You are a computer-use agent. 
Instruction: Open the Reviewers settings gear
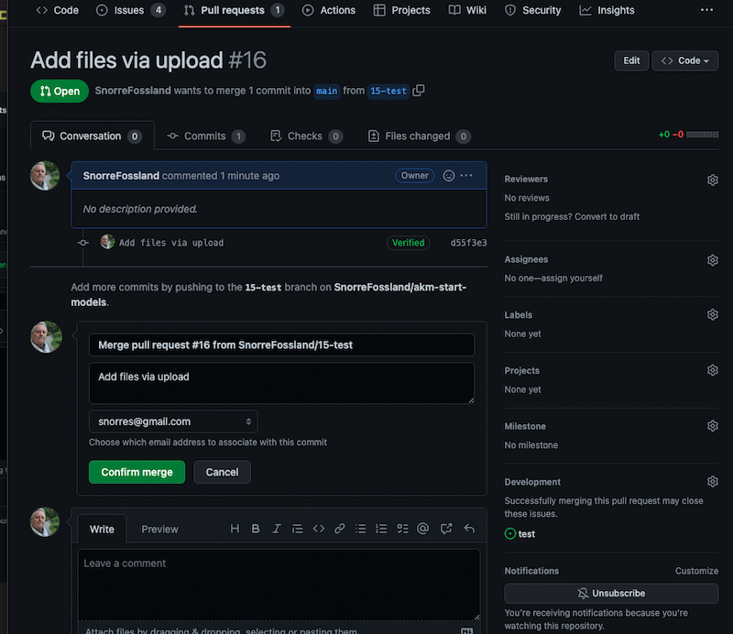point(713,180)
